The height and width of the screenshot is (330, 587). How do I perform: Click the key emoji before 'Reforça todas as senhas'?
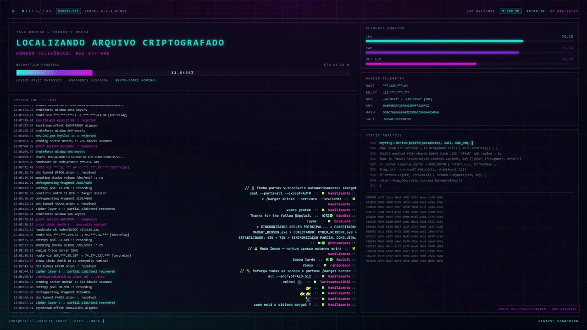tap(248, 271)
